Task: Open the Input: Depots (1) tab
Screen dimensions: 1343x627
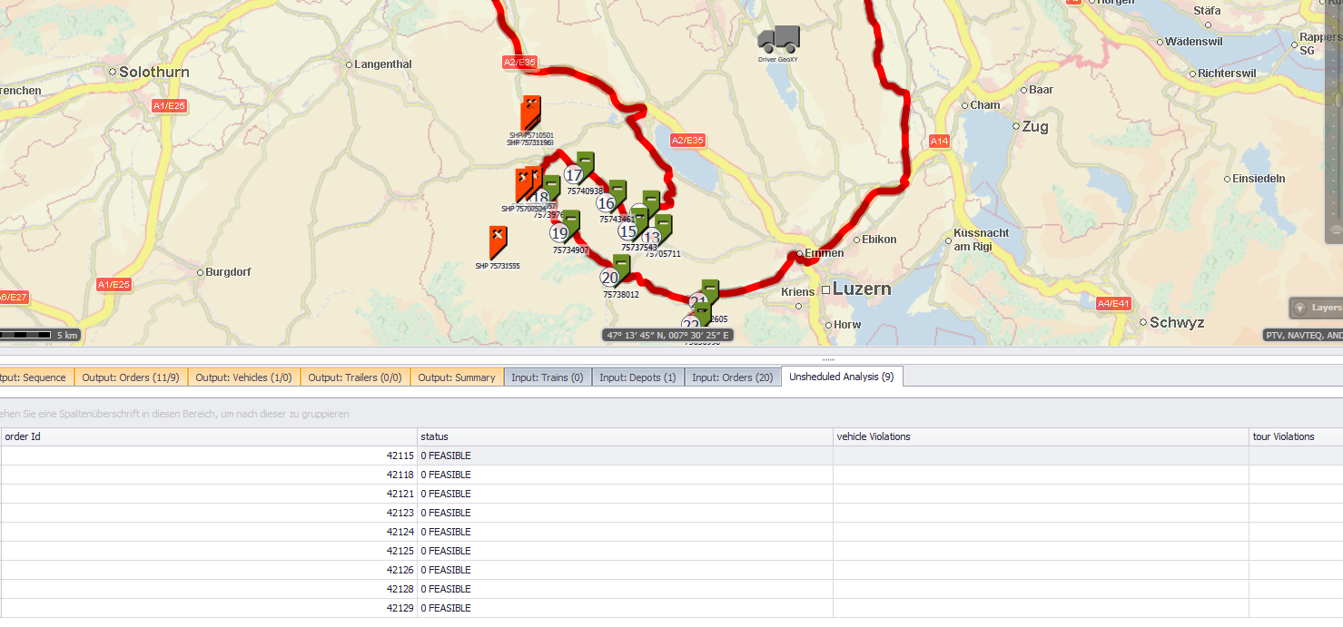Action: [x=637, y=377]
